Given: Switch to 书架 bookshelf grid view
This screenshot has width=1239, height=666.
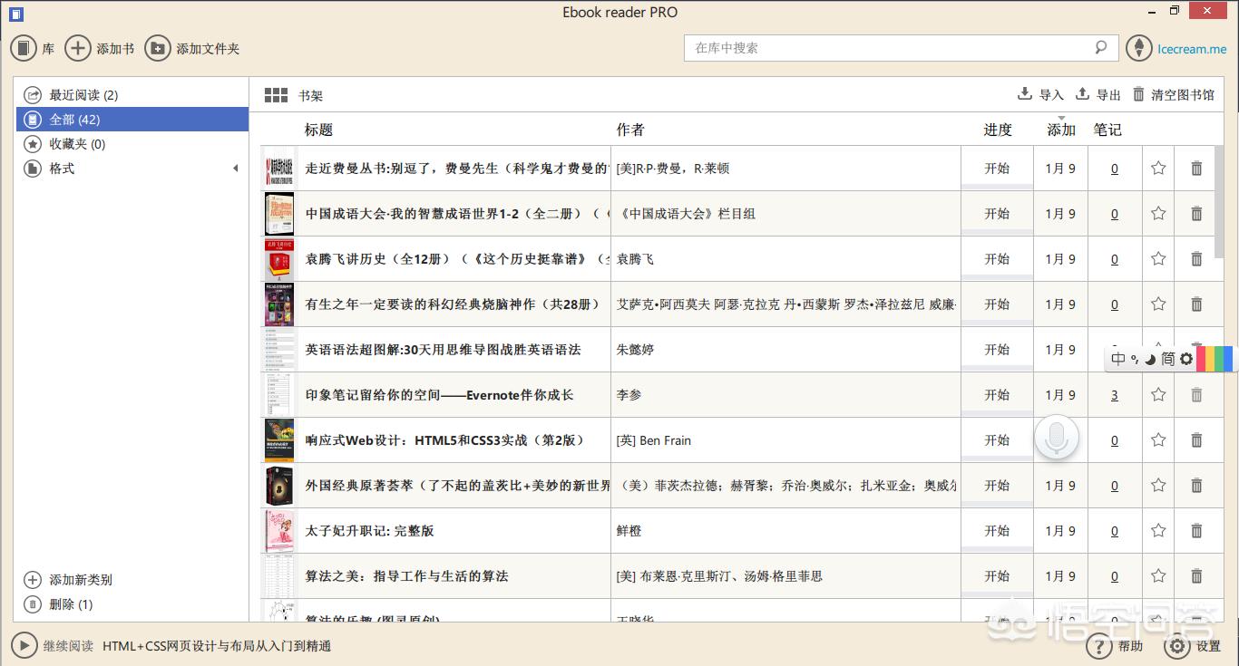Looking at the screenshot, I should pos(276,95).
